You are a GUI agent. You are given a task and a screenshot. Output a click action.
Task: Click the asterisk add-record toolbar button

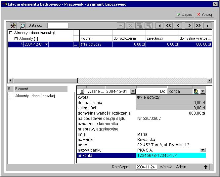pyautogui.click(x=121, y=26)
